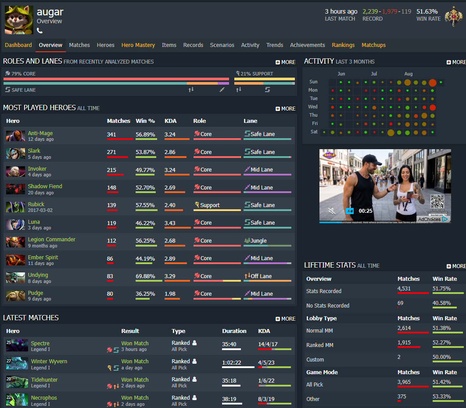Viewport: 466px width, 408px height.
Task: Click the Spectre match hero portrait
Action: coord(17,345)
